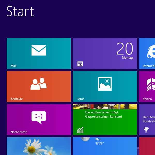Click the 'Bundeslig' sports text
The width and height of the screenshot is (155, 155).
coord(149,121)
